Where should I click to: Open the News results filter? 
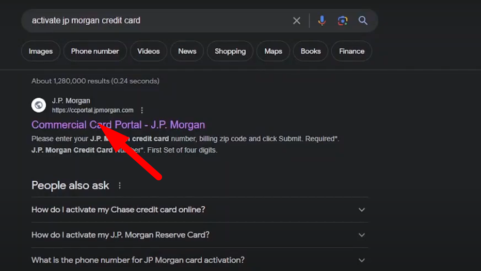coord(187,51)
